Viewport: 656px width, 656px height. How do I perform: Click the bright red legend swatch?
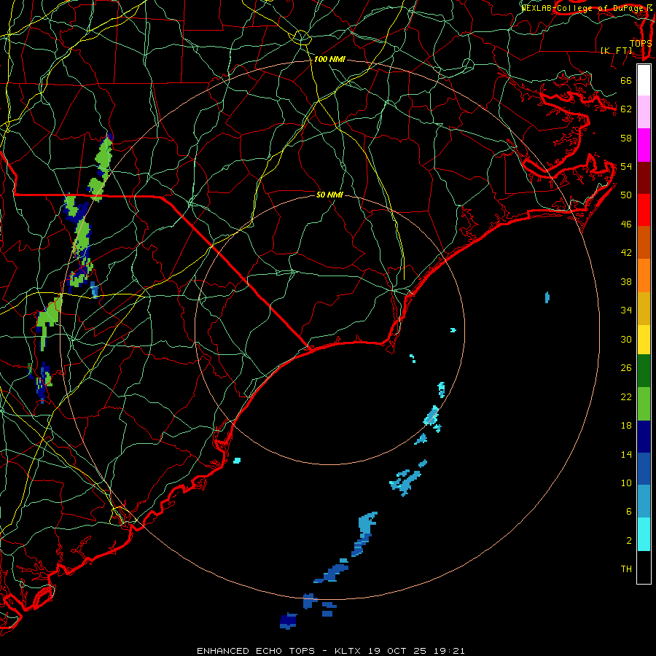[644, 210]
